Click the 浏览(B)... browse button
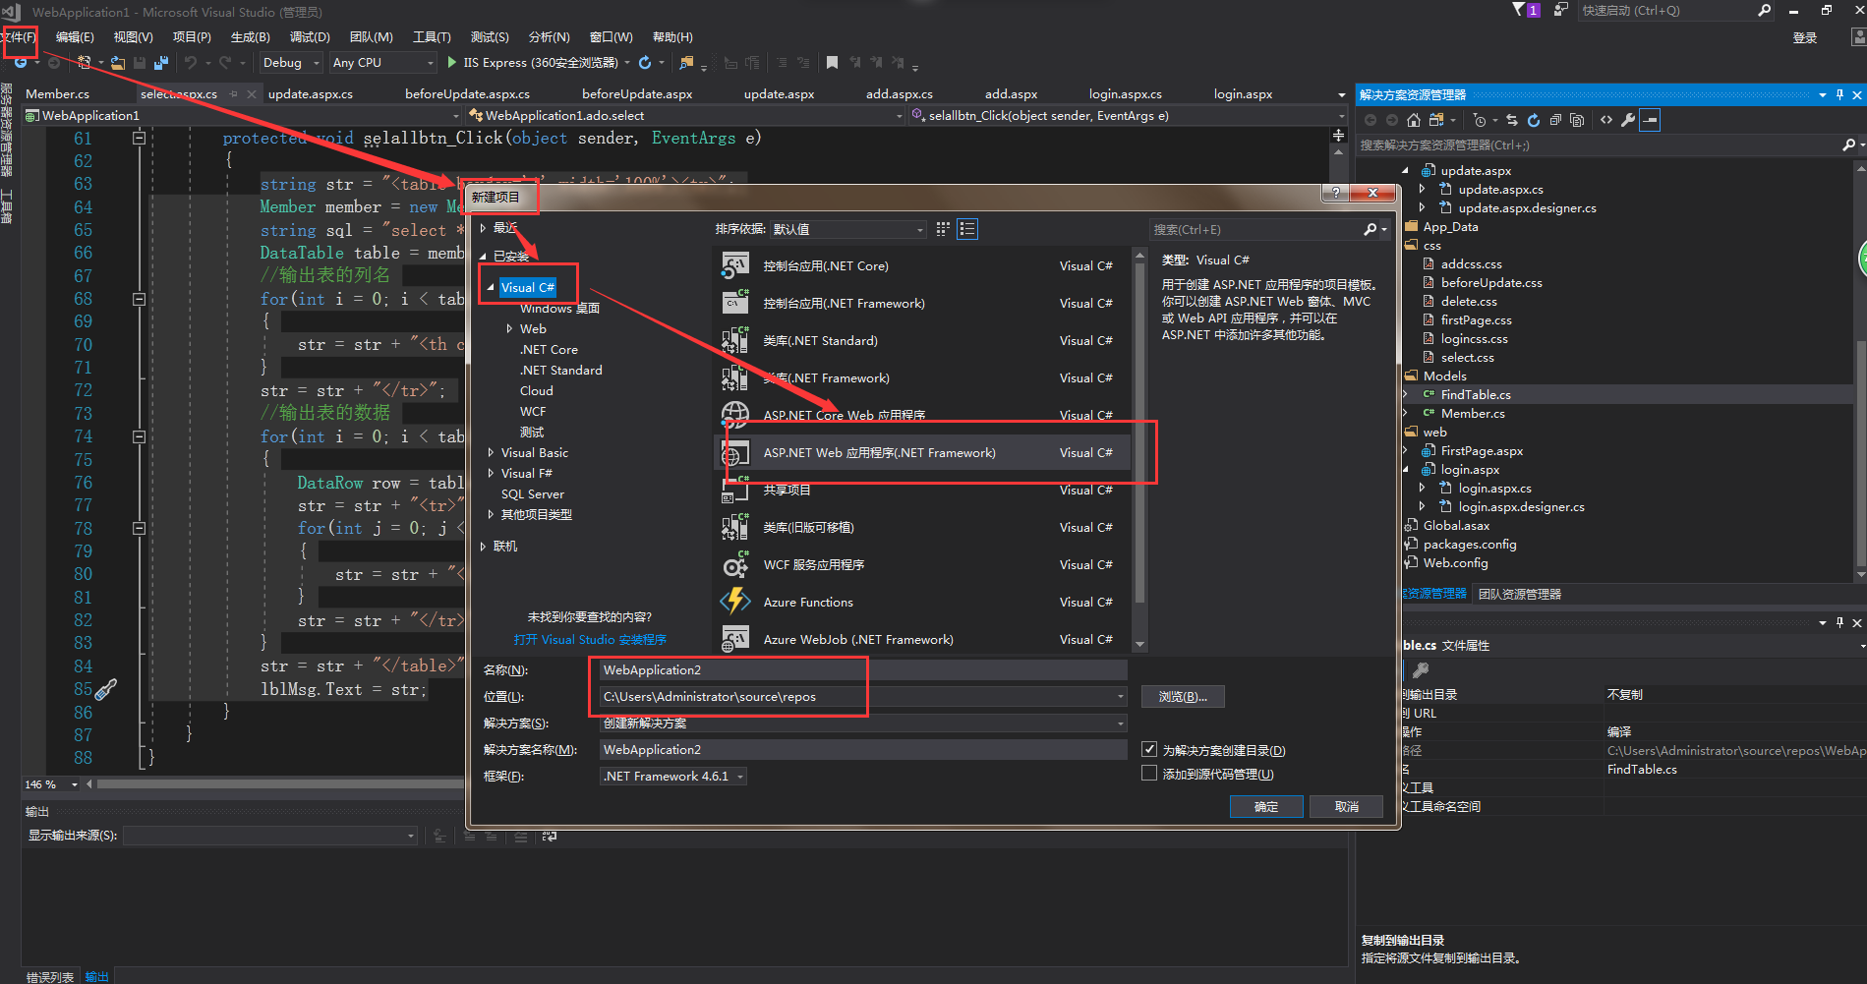 tap(1183, 696)
